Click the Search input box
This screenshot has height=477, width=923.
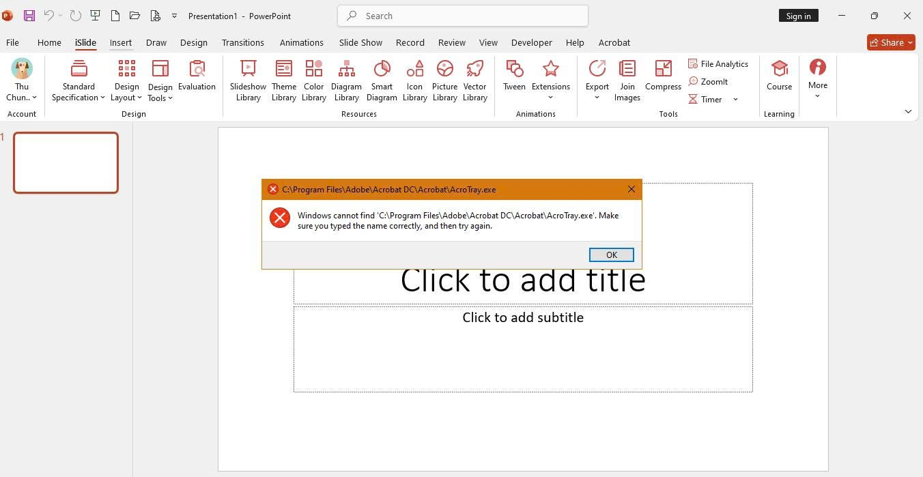click(x=463, y=16)
